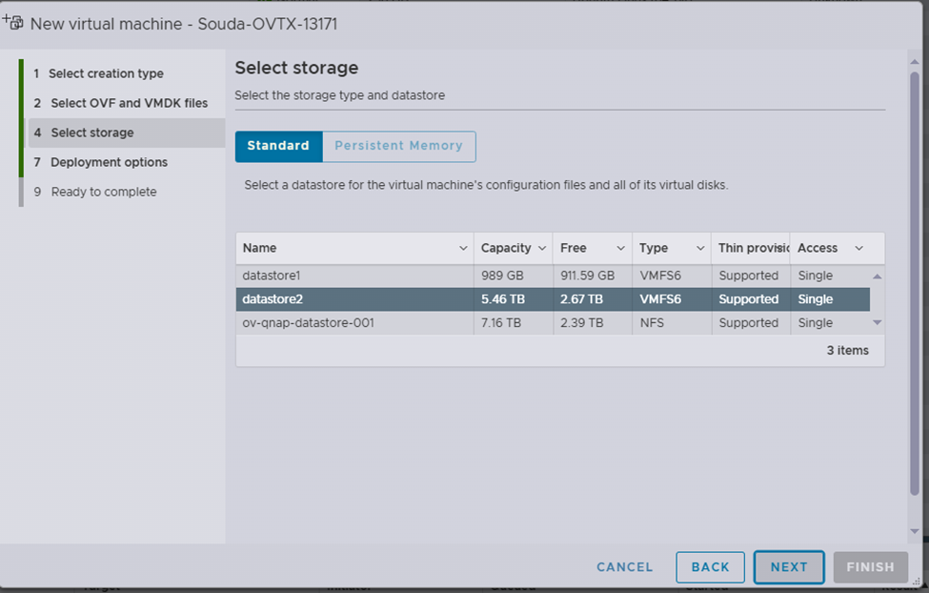This screenshot has height=593, width=929.
Task: Go to step 7 Deployment options
Action: point(109,162)
